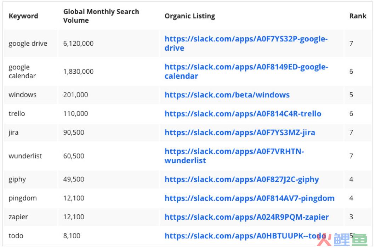The width and height of the screenshot is (376, 248).
Task: Select rank 4 in the pingdom row
Action: pos(351,198)
